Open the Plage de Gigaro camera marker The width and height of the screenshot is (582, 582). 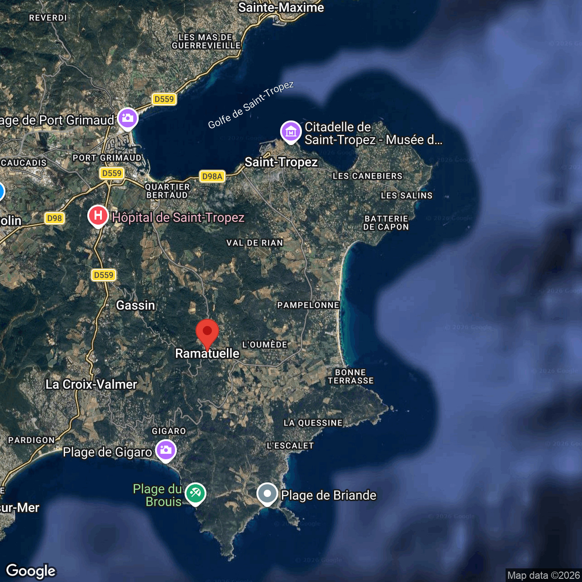coord(166,451)
